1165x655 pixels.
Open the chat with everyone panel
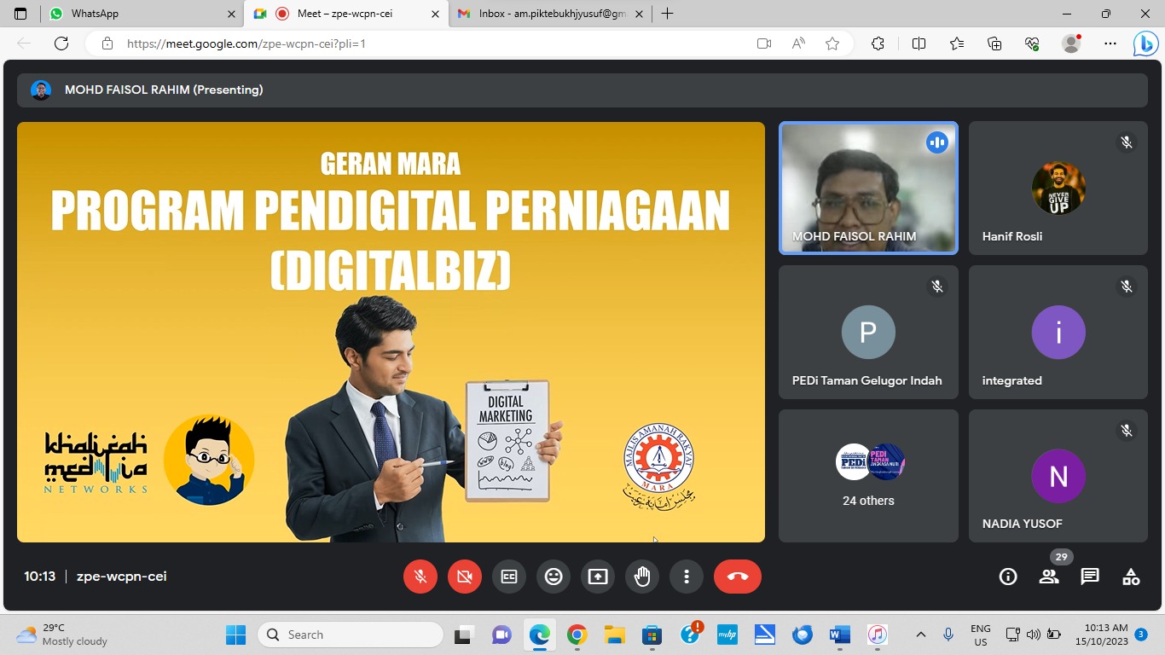coord(1089,577)
